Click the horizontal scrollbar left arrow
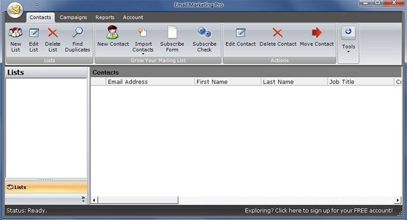This screenshot has height=220, width=407. (94, 200)
